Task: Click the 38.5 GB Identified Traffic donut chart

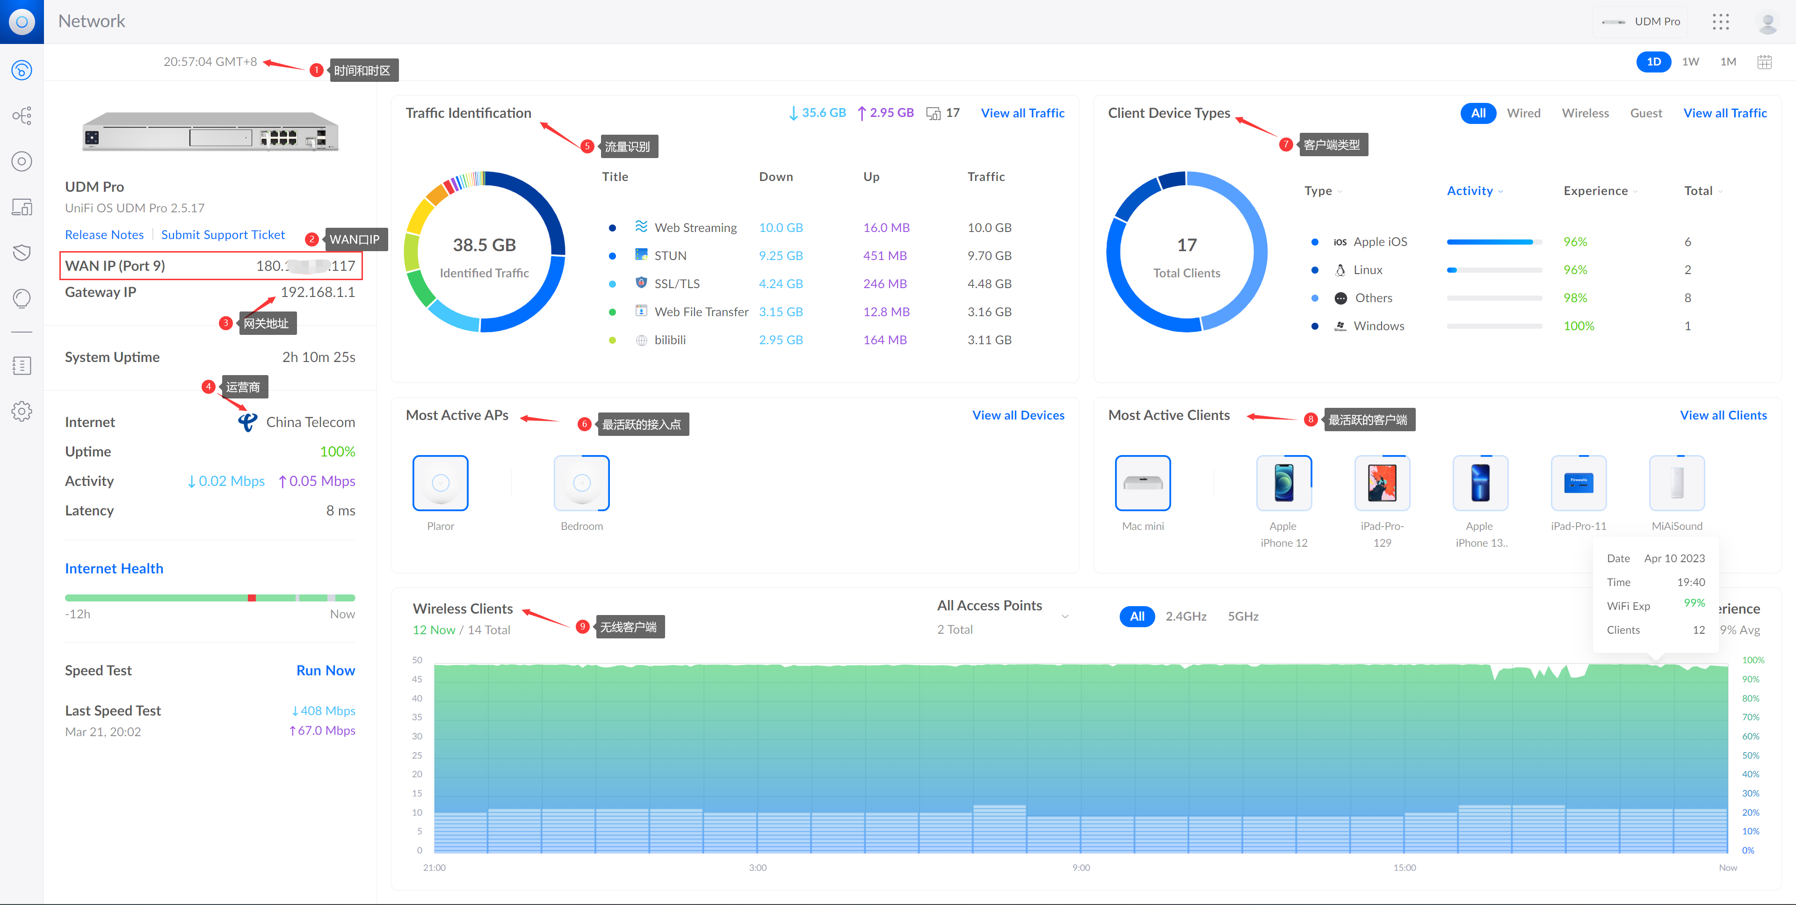Action: point(484,252)
